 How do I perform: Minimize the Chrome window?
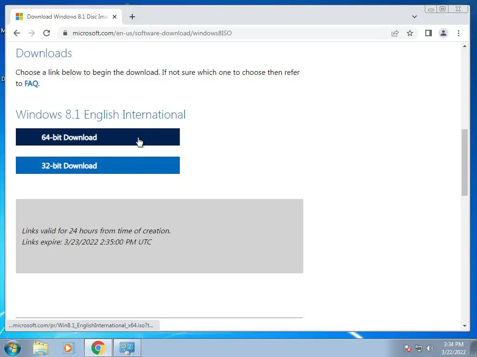pyautogui.click(x=431, y=9)
